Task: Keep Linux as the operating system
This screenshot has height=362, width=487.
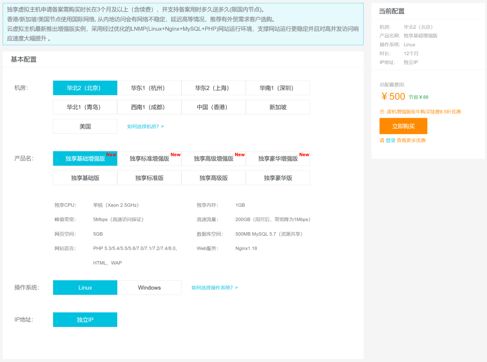Action: (x=84, y=287)
